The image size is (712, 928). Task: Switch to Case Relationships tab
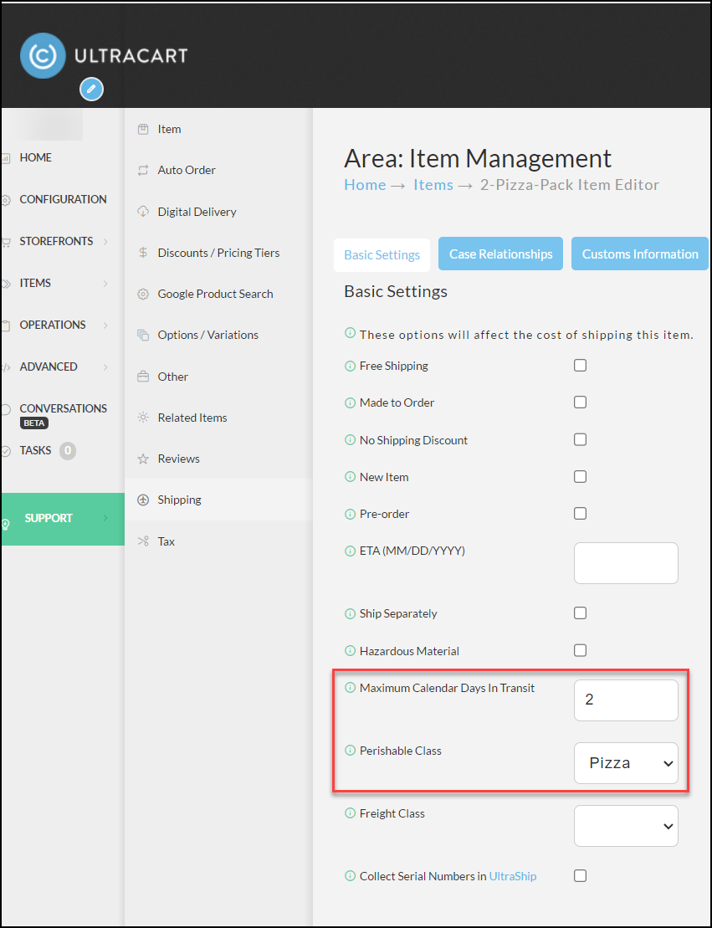point(500,254)
